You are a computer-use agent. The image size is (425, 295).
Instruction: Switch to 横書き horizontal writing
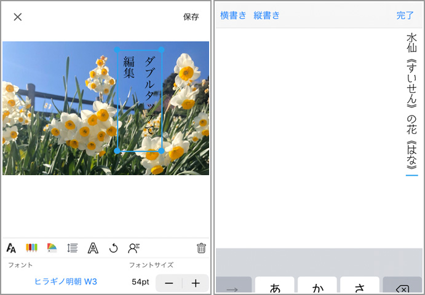click(x=233, y=15)
